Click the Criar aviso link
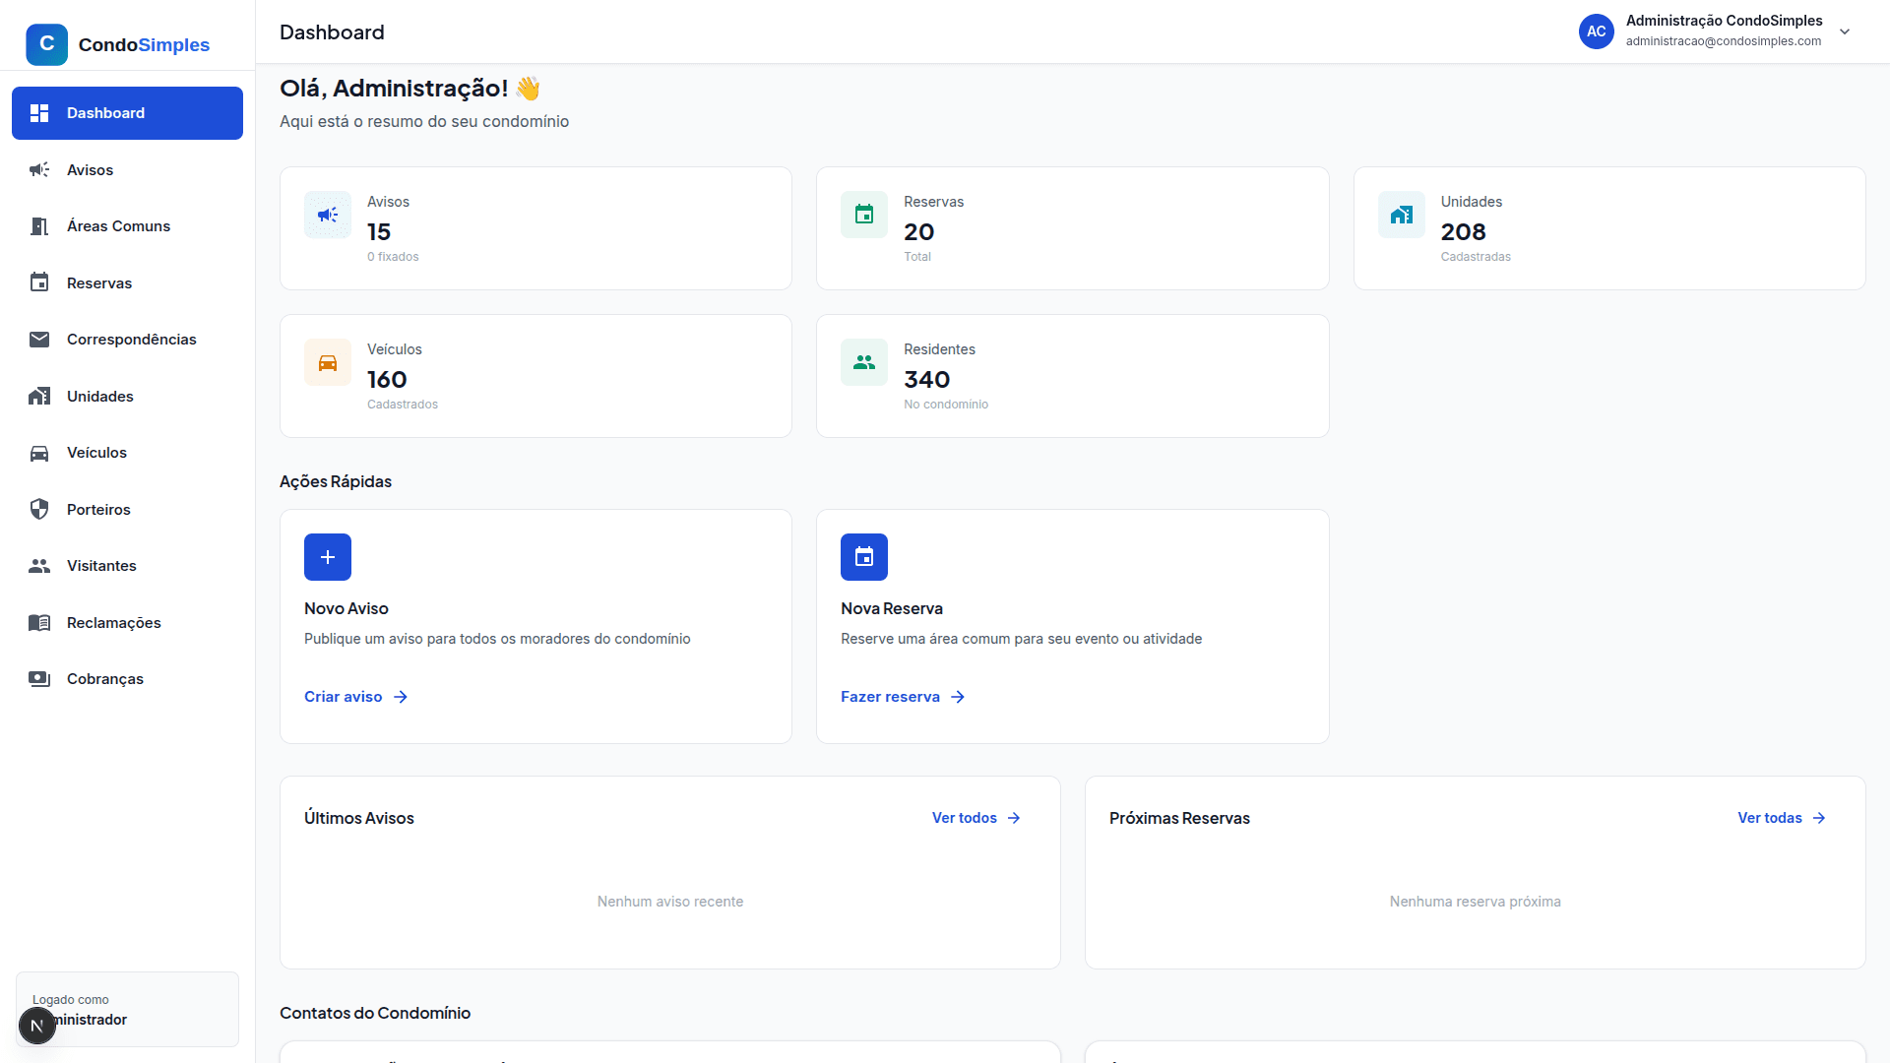1890x1063 pixels. pyautogui.click(x=343, y=696)
